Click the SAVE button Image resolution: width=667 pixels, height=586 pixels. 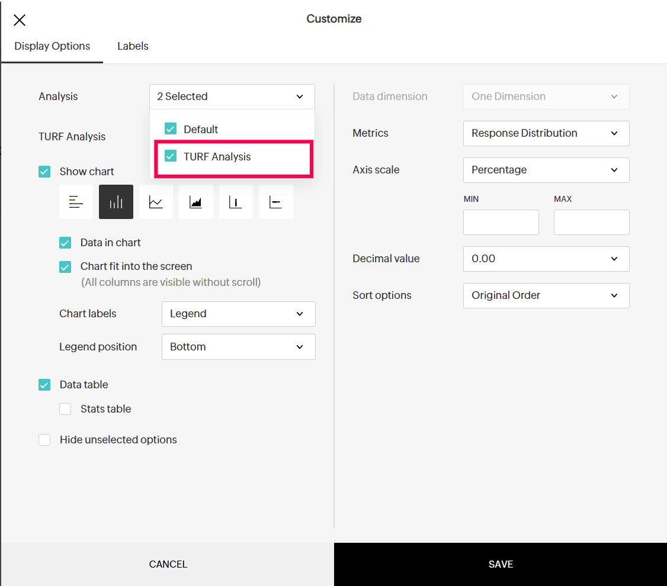(x=501, y=564)
